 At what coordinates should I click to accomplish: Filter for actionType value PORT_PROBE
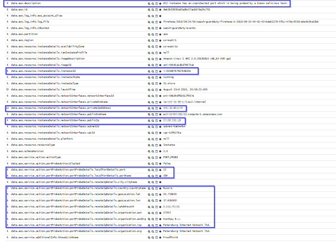(149, 158)
